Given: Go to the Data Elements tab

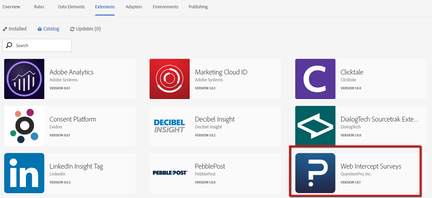Looking at the screenshot, I should point(71,7).
